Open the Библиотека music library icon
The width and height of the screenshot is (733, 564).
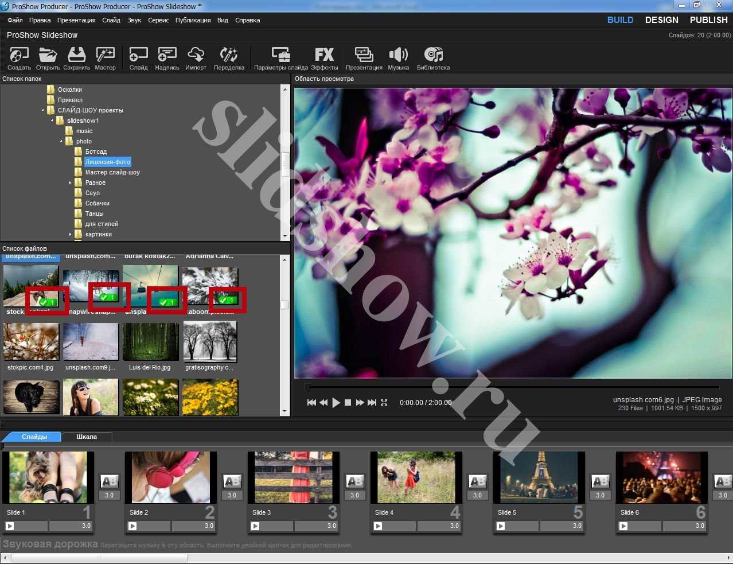point(433,56)
